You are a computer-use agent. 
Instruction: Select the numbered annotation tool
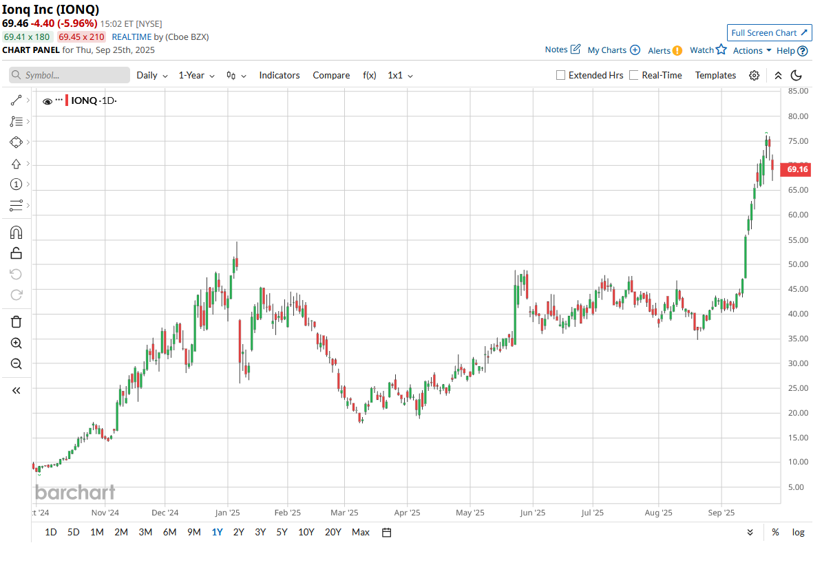tap(17, 184)
